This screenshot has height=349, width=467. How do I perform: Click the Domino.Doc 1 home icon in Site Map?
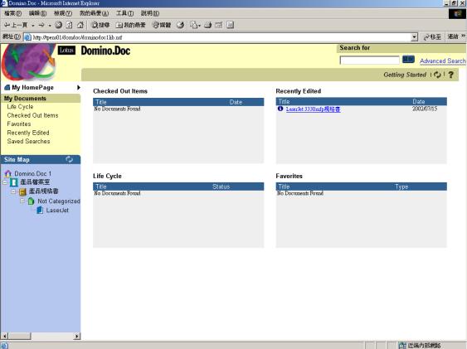[x=8, y=173]
